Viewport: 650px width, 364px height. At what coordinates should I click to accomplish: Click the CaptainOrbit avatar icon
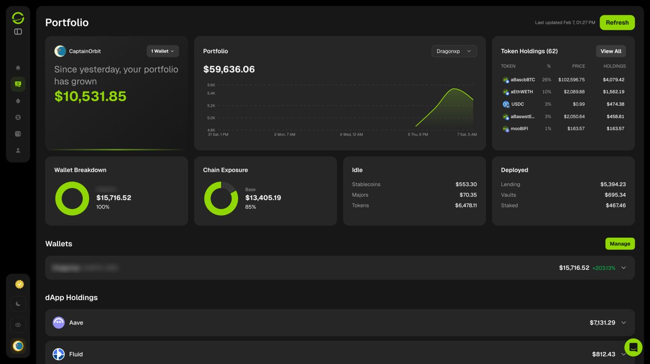pyautogui.click(x=60, y=51)
